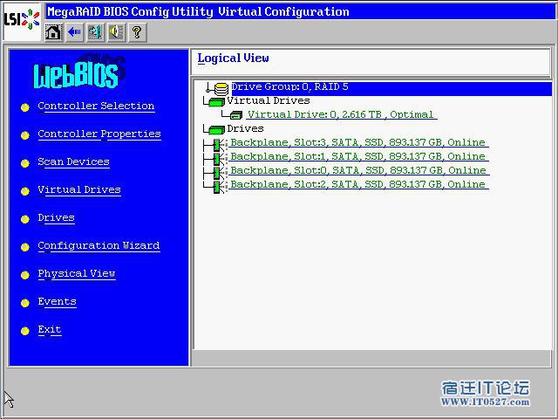Image resolution: width=558 pixels, height=419 pixels.
Task: Click the MegaRAID BIOS Config Utility title
Action: tap(198, 12)
